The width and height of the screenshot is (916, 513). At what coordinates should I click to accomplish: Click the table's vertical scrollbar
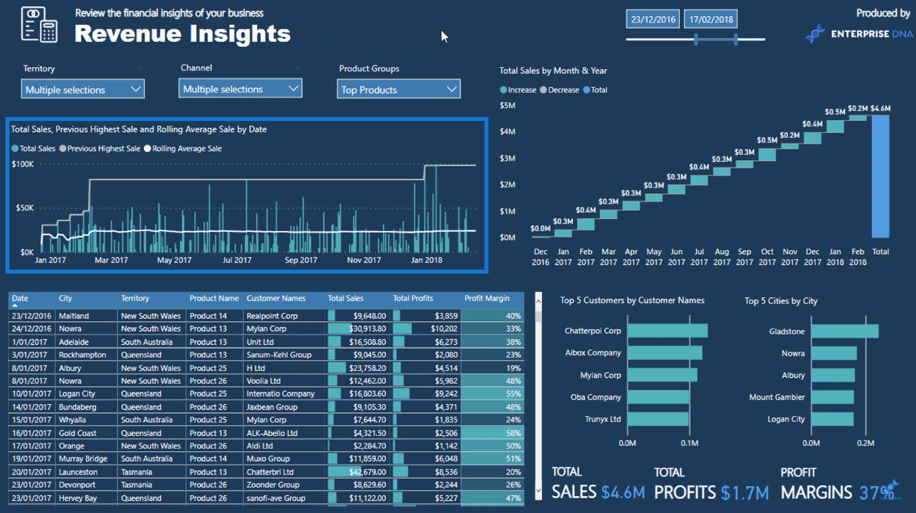pos(539,397)
